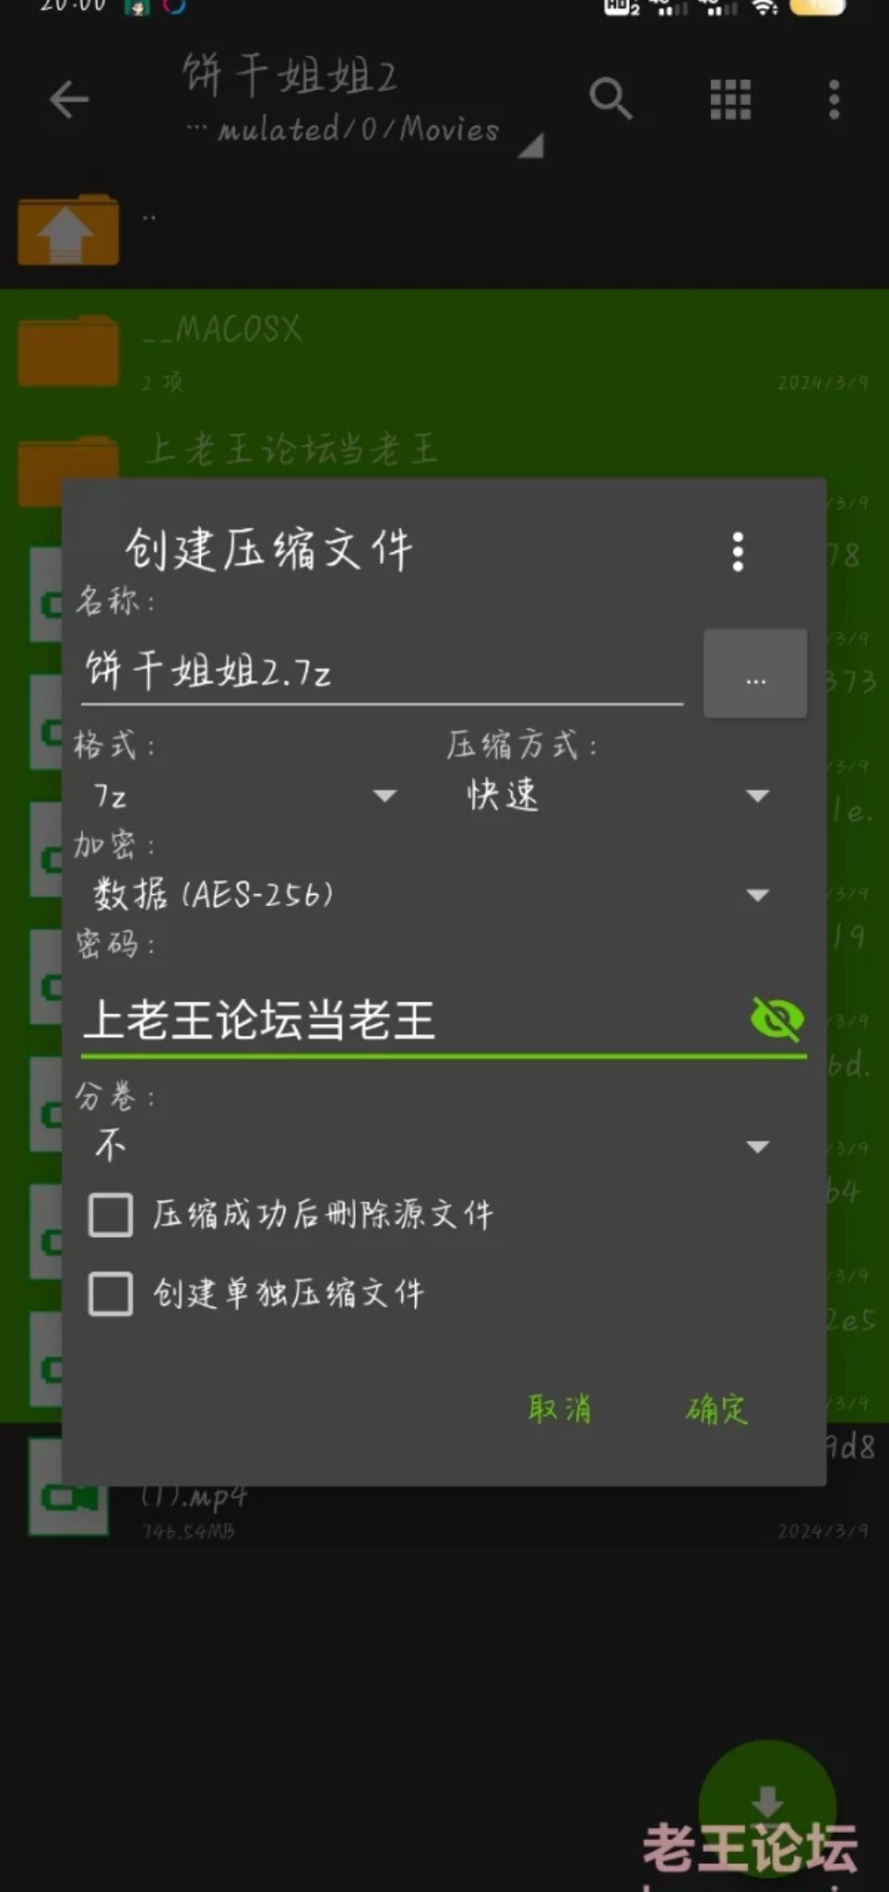Image resolution: width=889 pixels, height=1892 pixels.
Task: Tap the back arrow in the toolbar
Action: point(69,99)
